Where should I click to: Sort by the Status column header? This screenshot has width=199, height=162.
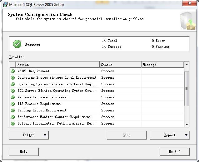(x=121, y=65)
